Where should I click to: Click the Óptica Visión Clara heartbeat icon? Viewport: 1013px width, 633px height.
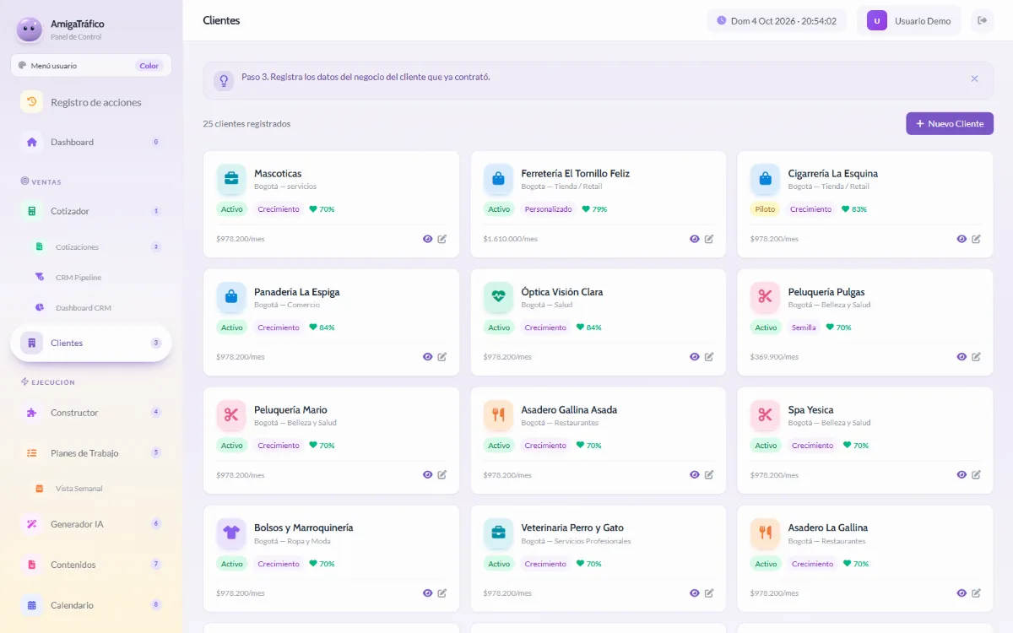[498, 297]
